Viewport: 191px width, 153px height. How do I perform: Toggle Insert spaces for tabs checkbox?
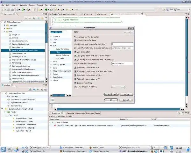[x=75, y=40]
